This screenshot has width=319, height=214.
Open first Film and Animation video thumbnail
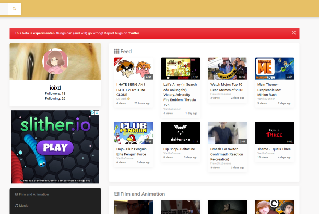pos(134,207)
